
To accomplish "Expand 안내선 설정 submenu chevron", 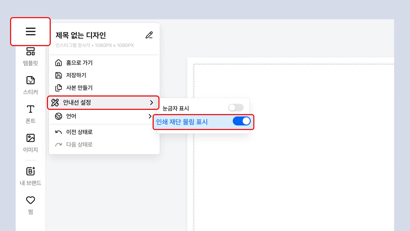I will 151,103.
